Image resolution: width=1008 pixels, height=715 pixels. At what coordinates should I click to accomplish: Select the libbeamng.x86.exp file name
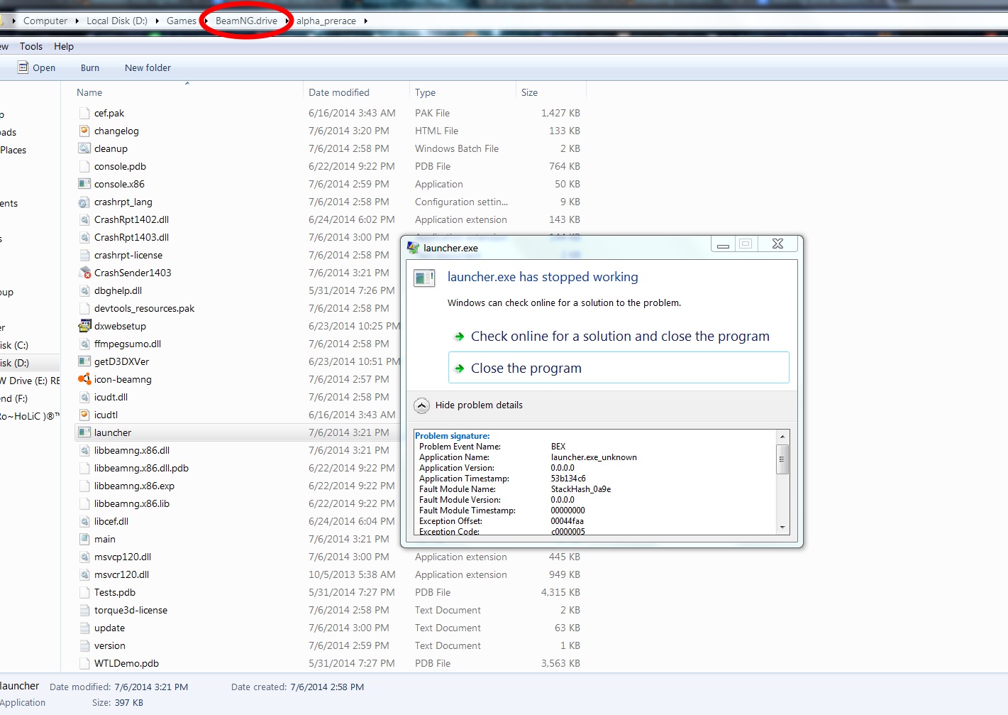click(134, 486)
